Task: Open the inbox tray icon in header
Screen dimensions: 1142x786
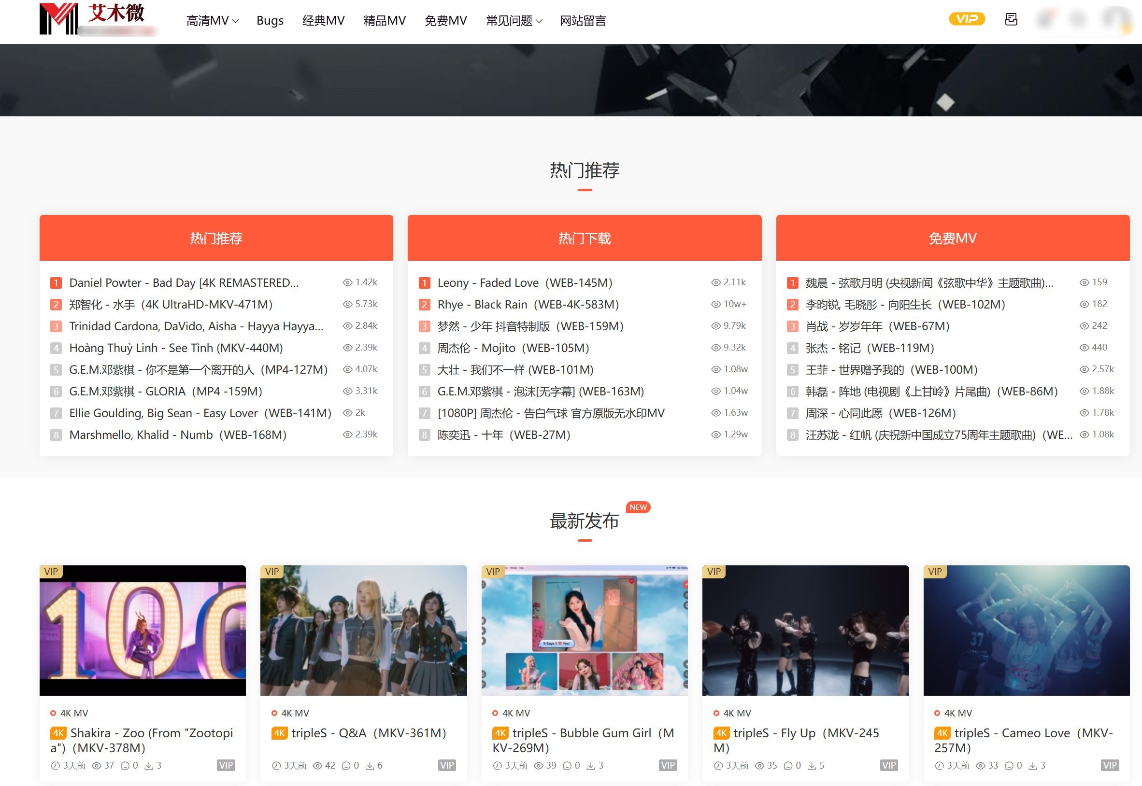Action: (1011, 19)
